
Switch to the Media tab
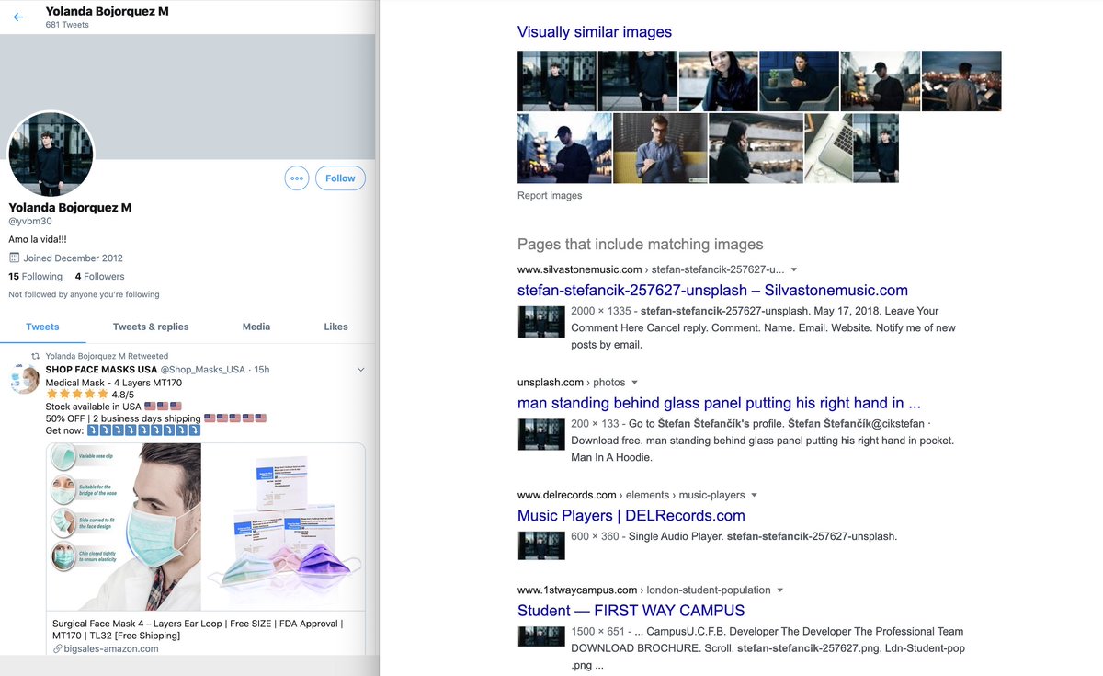pyautogui.click(x=256, y=327)
